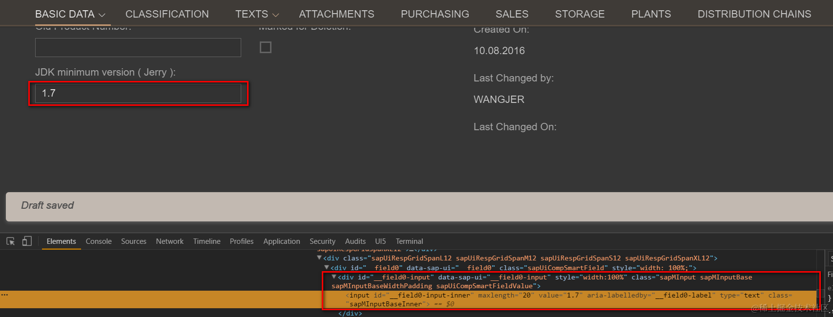833x317 pixels.
Task: Activate the DevTools element inspector icon
Action: point(10,241)
